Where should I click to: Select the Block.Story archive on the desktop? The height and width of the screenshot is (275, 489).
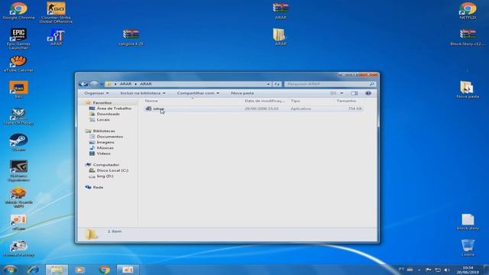click(468, 37)
